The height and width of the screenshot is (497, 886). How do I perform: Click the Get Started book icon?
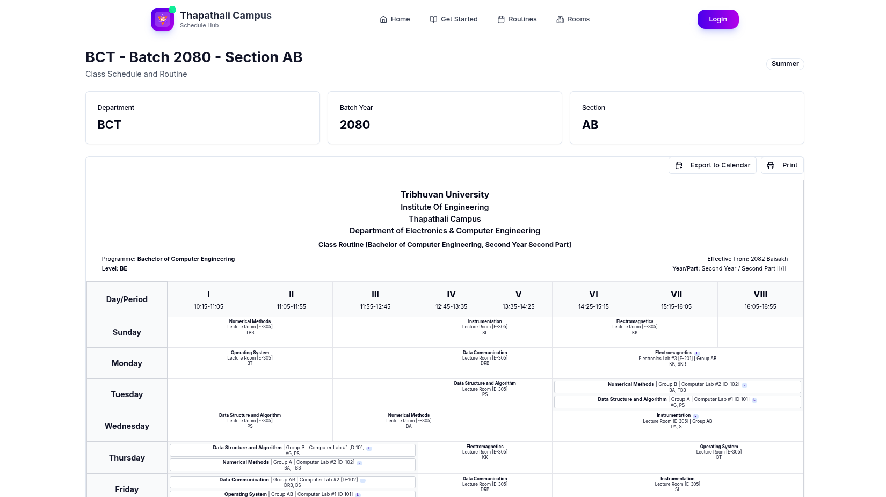point(433,19)
